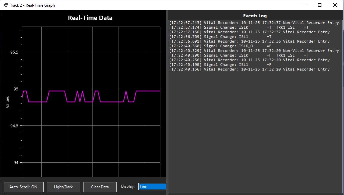Click the ISL1 =F signal change entry
344x195 pixels.
(x=220, y=65)
